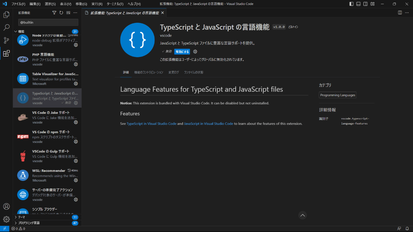
Task: Expand the プログラミング言語 section
Action: click(47, 223)
